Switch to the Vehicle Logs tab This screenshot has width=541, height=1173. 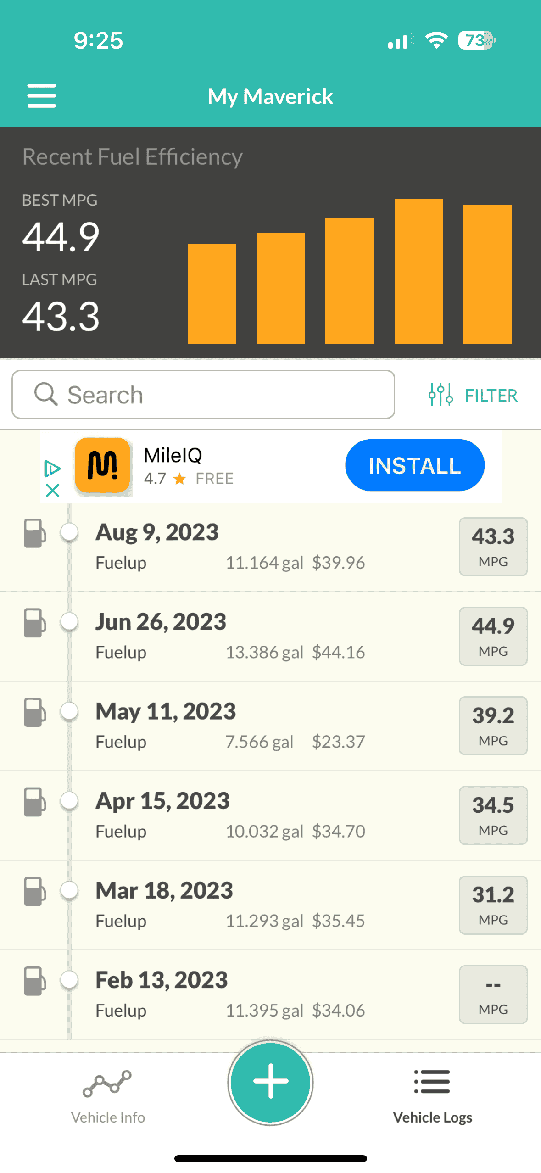[x=432, y=1094]
